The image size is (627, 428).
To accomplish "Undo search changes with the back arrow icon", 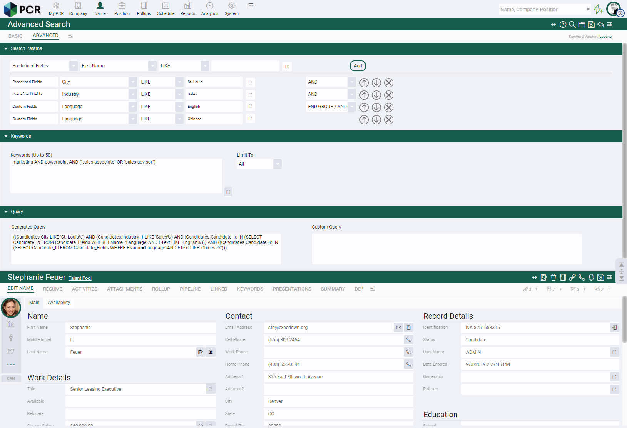I will (600, 24).
